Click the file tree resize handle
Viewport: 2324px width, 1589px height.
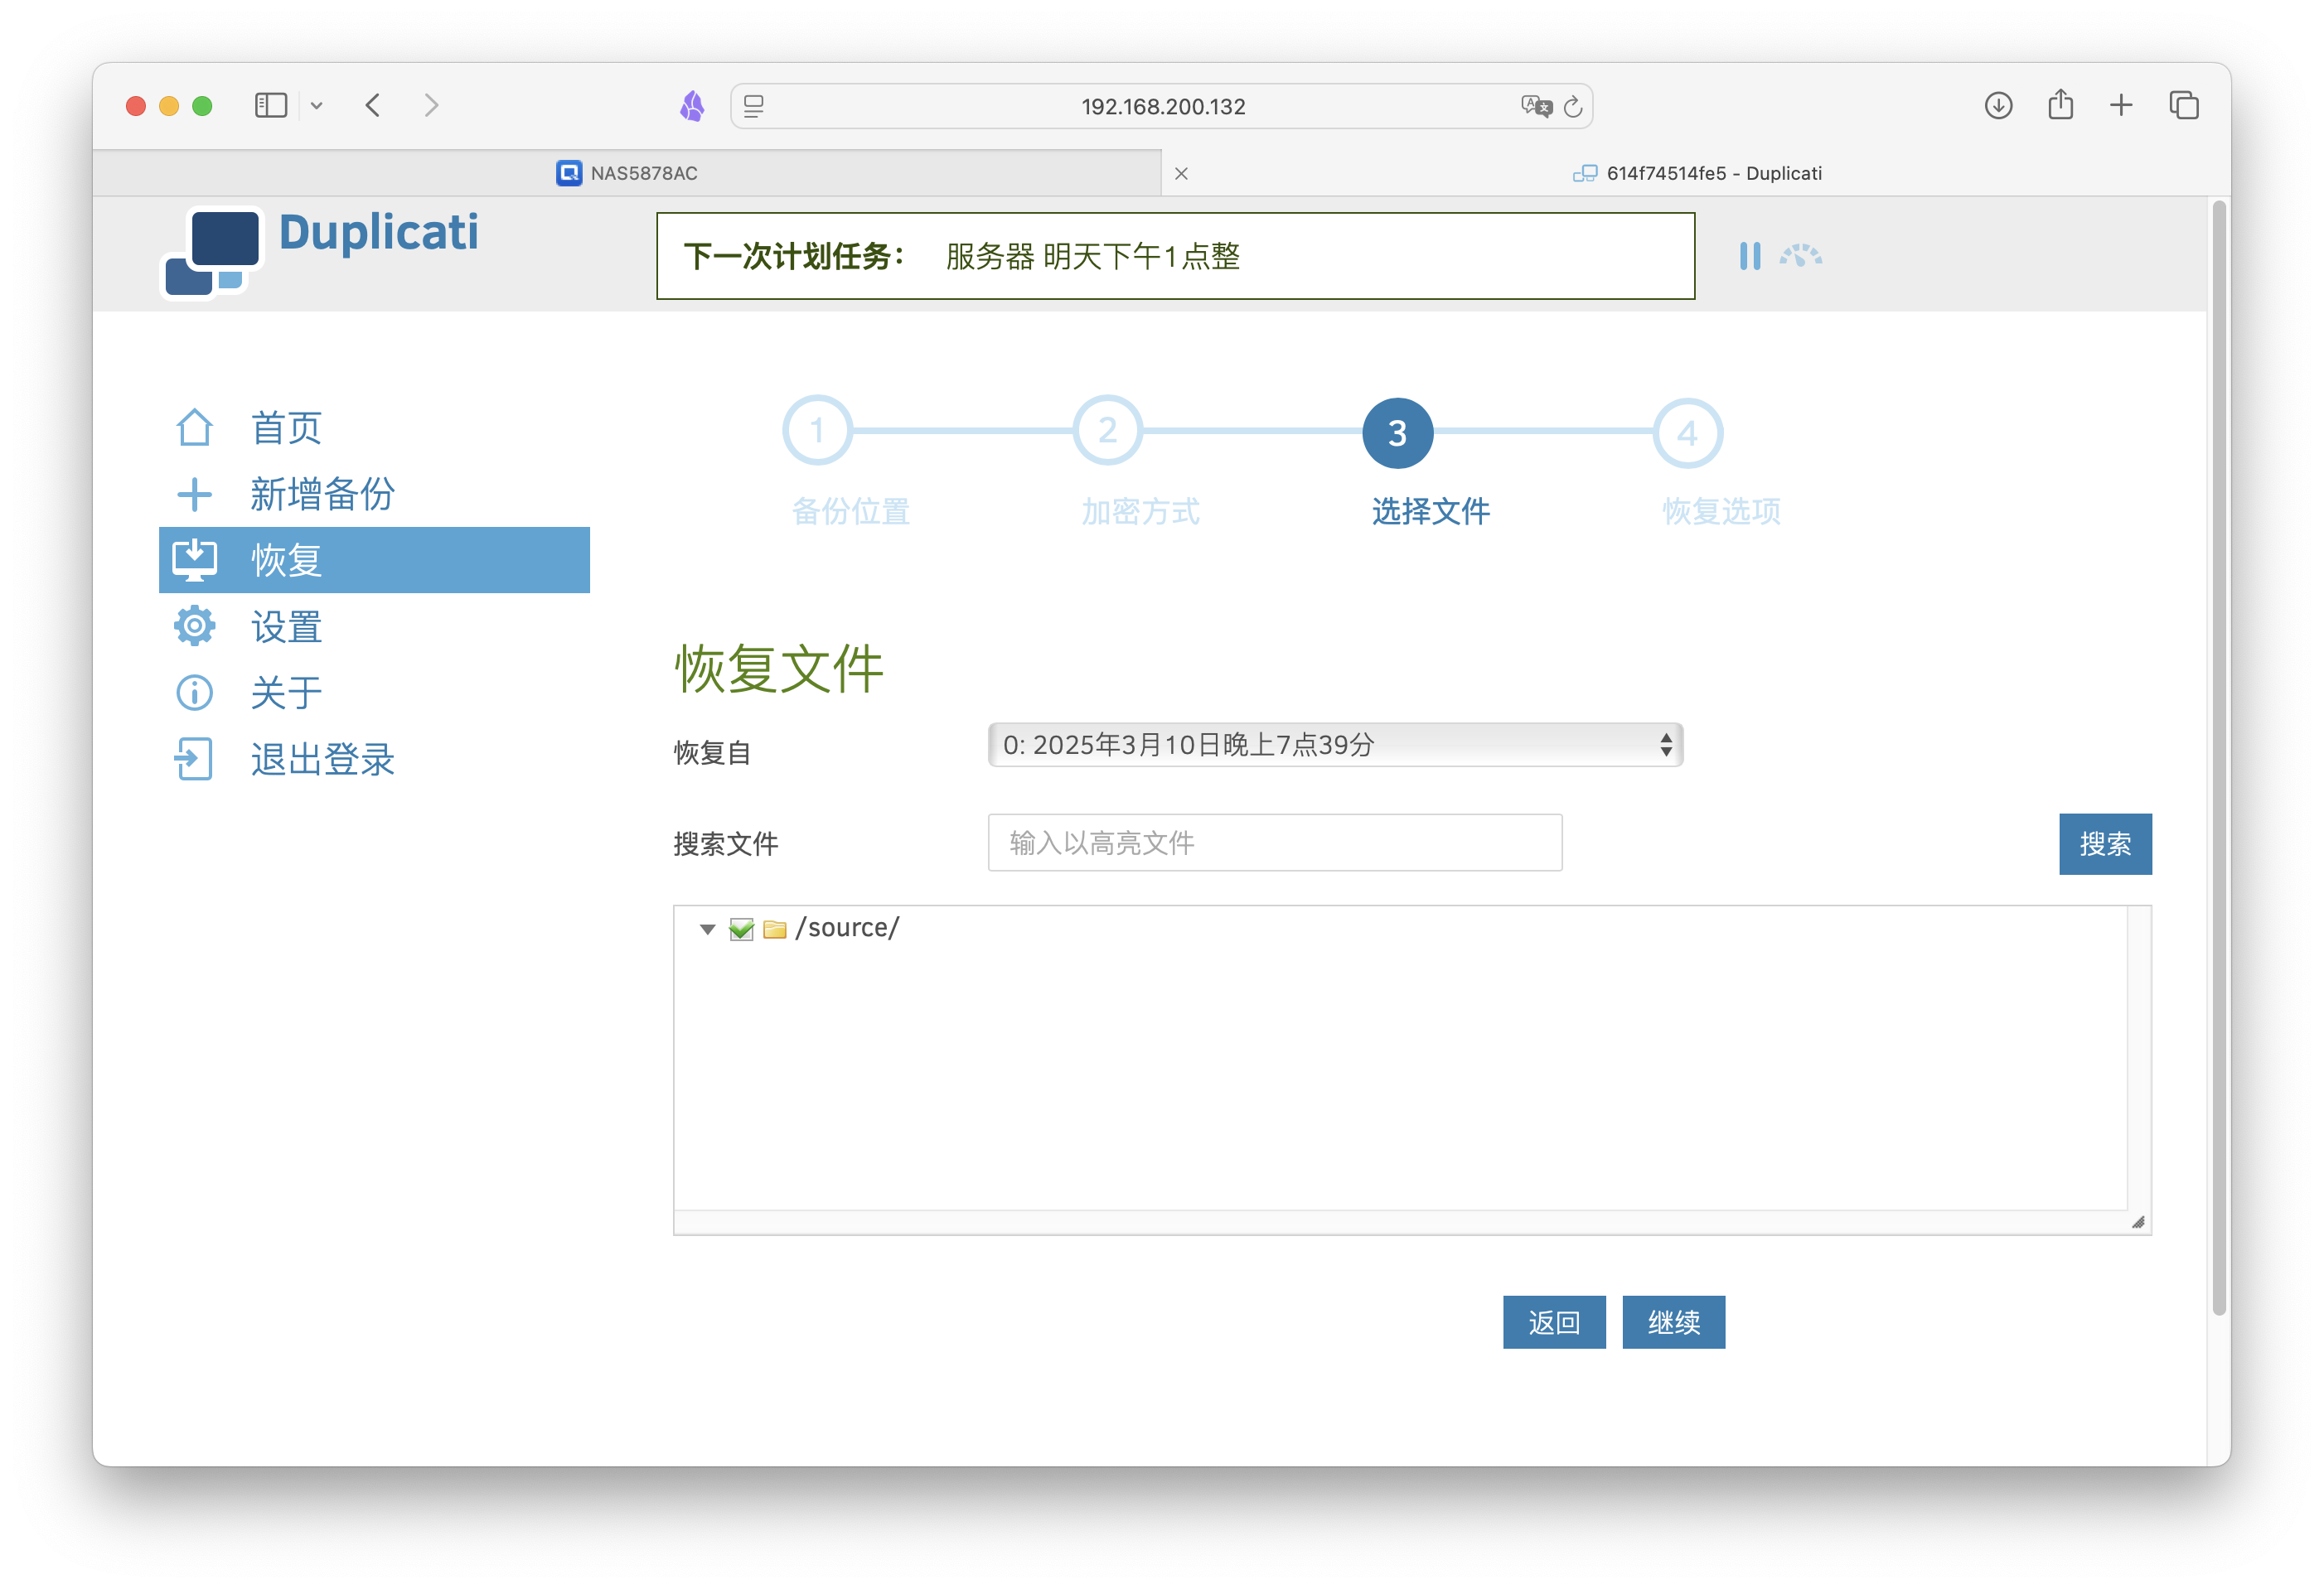click(x=2137, y=1221)
